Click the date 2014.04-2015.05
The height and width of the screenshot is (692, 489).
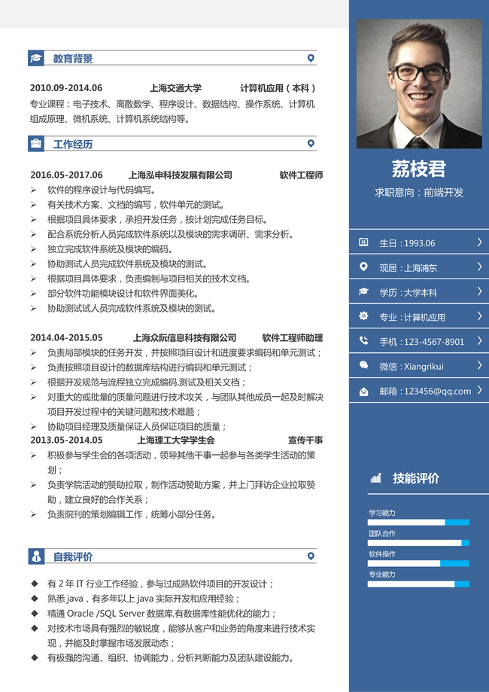(x=66, y=338)
